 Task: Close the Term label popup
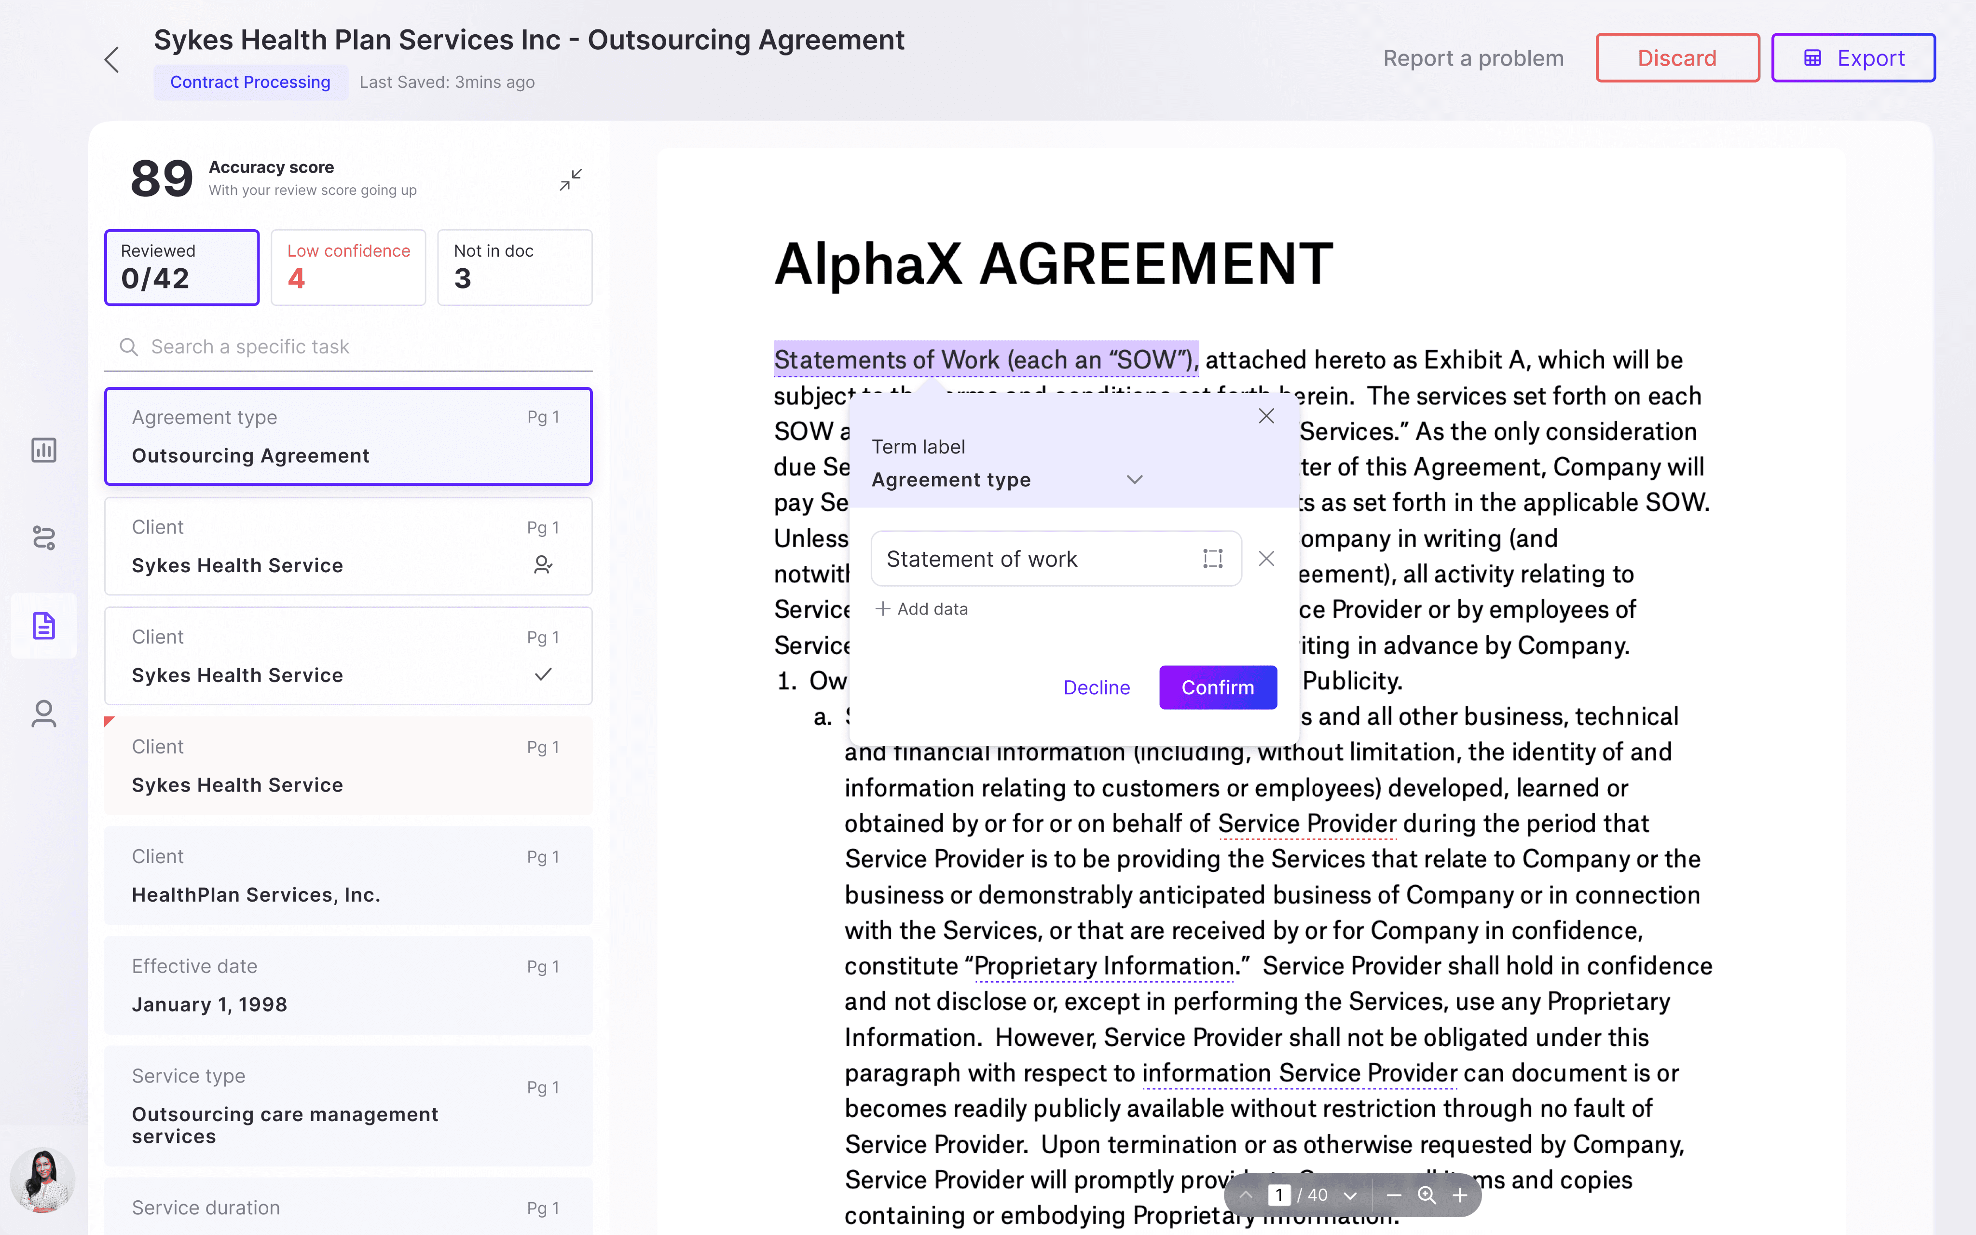click(1266, 416)
